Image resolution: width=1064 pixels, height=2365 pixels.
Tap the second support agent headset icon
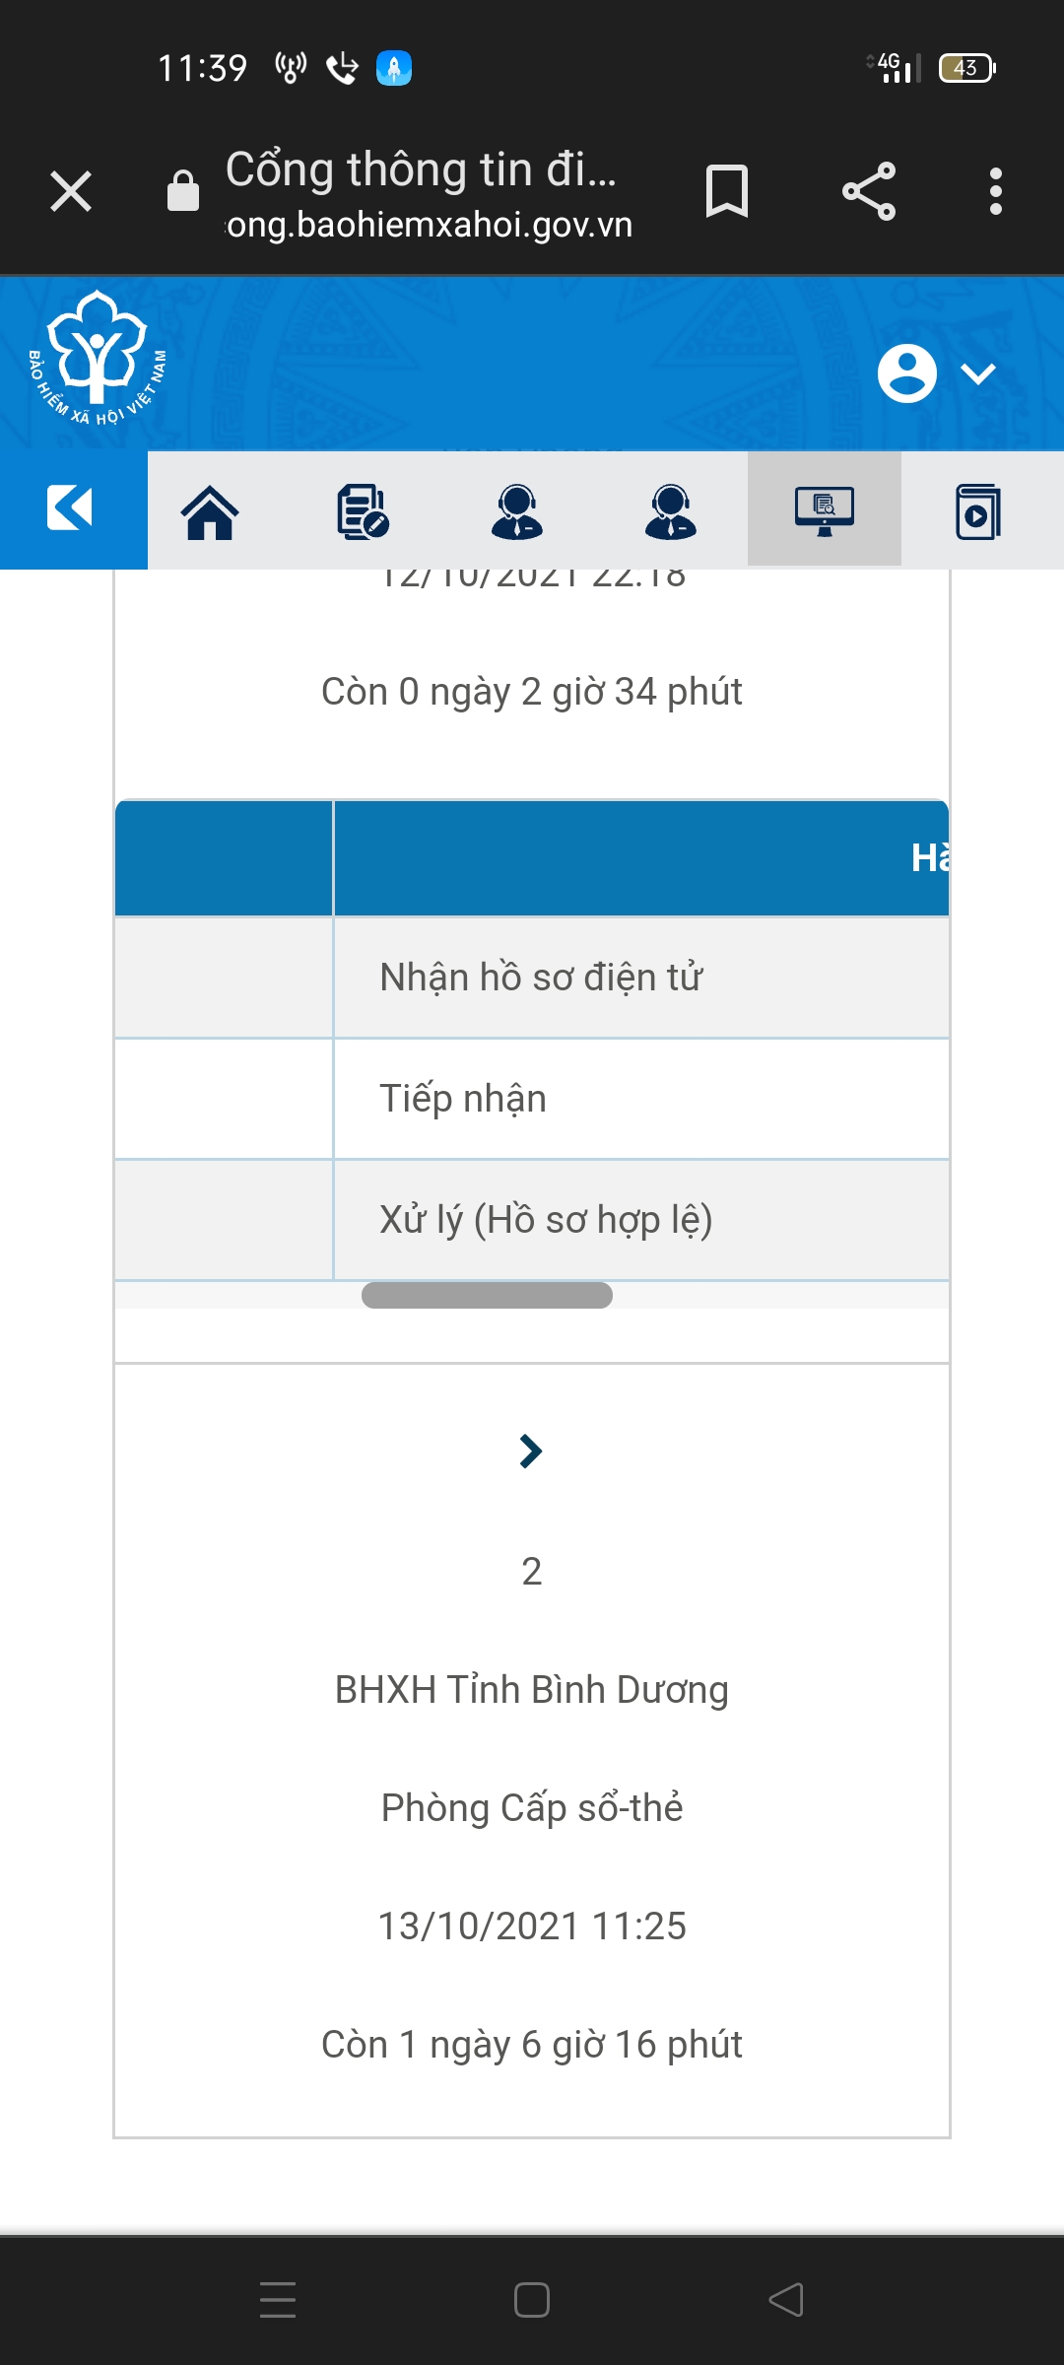point(670,511)
